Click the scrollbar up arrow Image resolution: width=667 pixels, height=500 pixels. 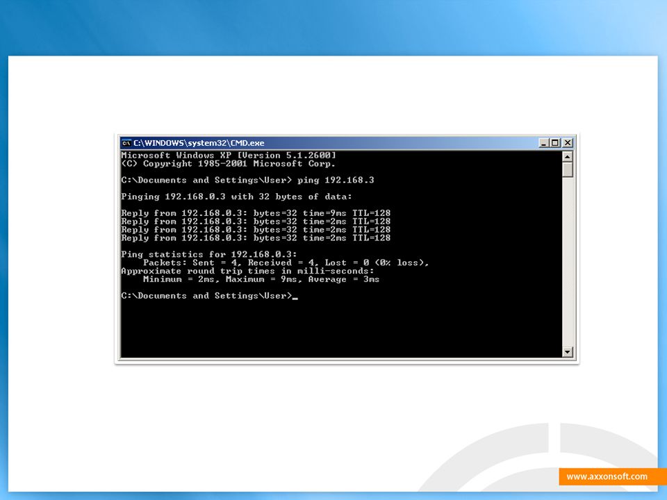[x=567, y=156]
